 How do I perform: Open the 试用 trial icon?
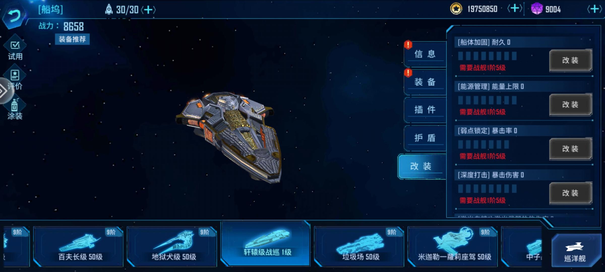(15, 49)
